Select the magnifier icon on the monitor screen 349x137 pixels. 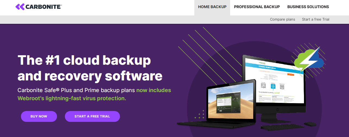263,86
